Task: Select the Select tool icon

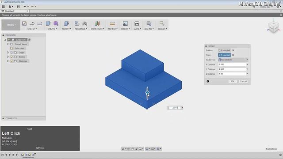Action: 162,23
